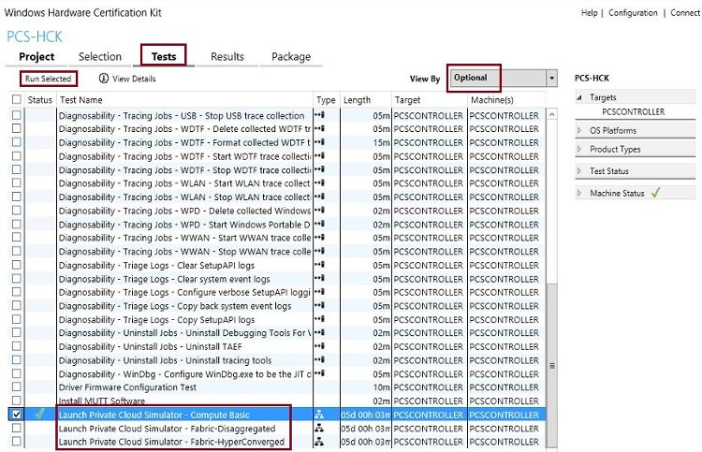702x452 pixels.
Task: Expand the Test Status section
Action: tap(579, 171)
